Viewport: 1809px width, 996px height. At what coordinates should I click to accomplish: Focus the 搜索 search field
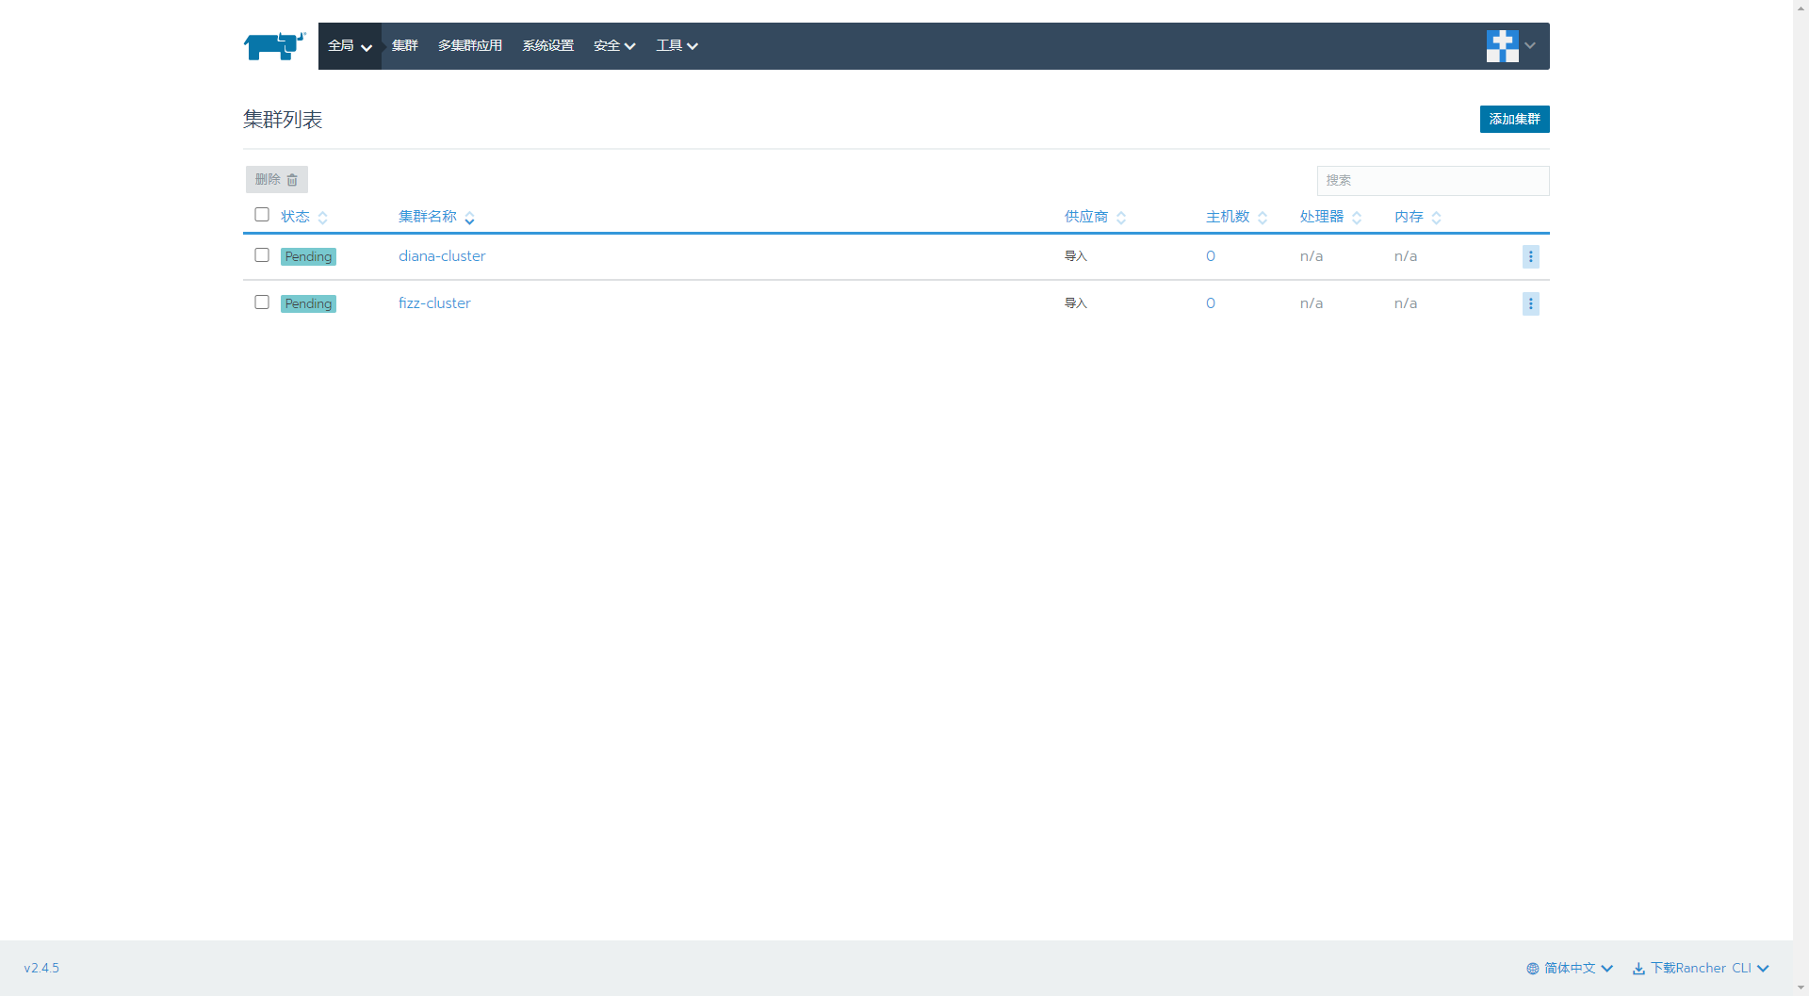click(1433, 180)
